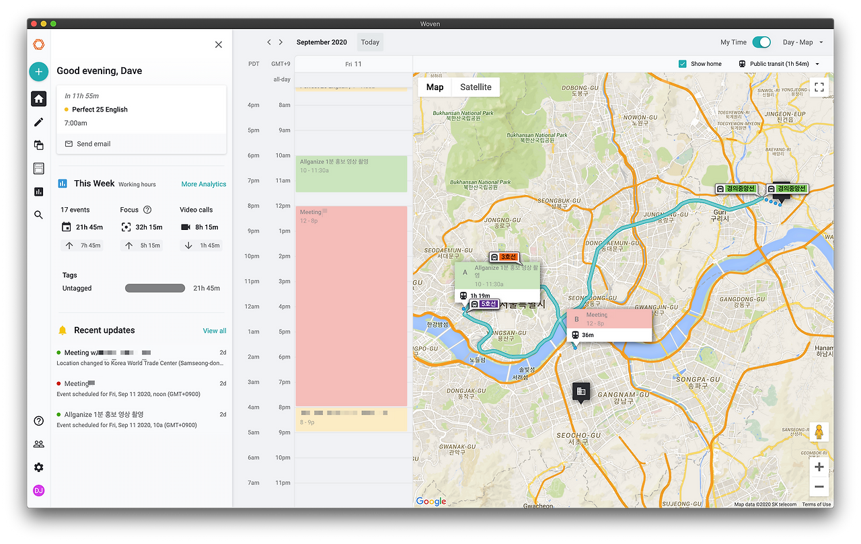Click View all recent updates
Screen dimensions: 861x544
215,331
